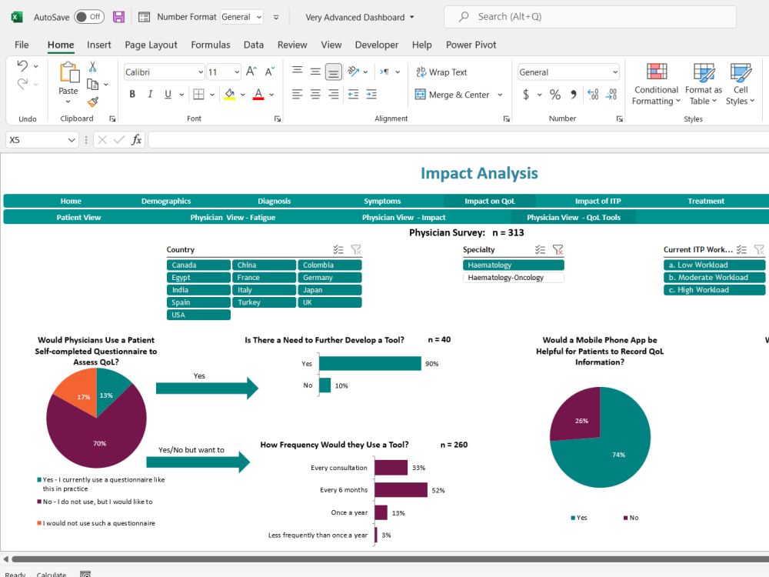Click the Decrease Indent icon

click(x=353, y=94)
